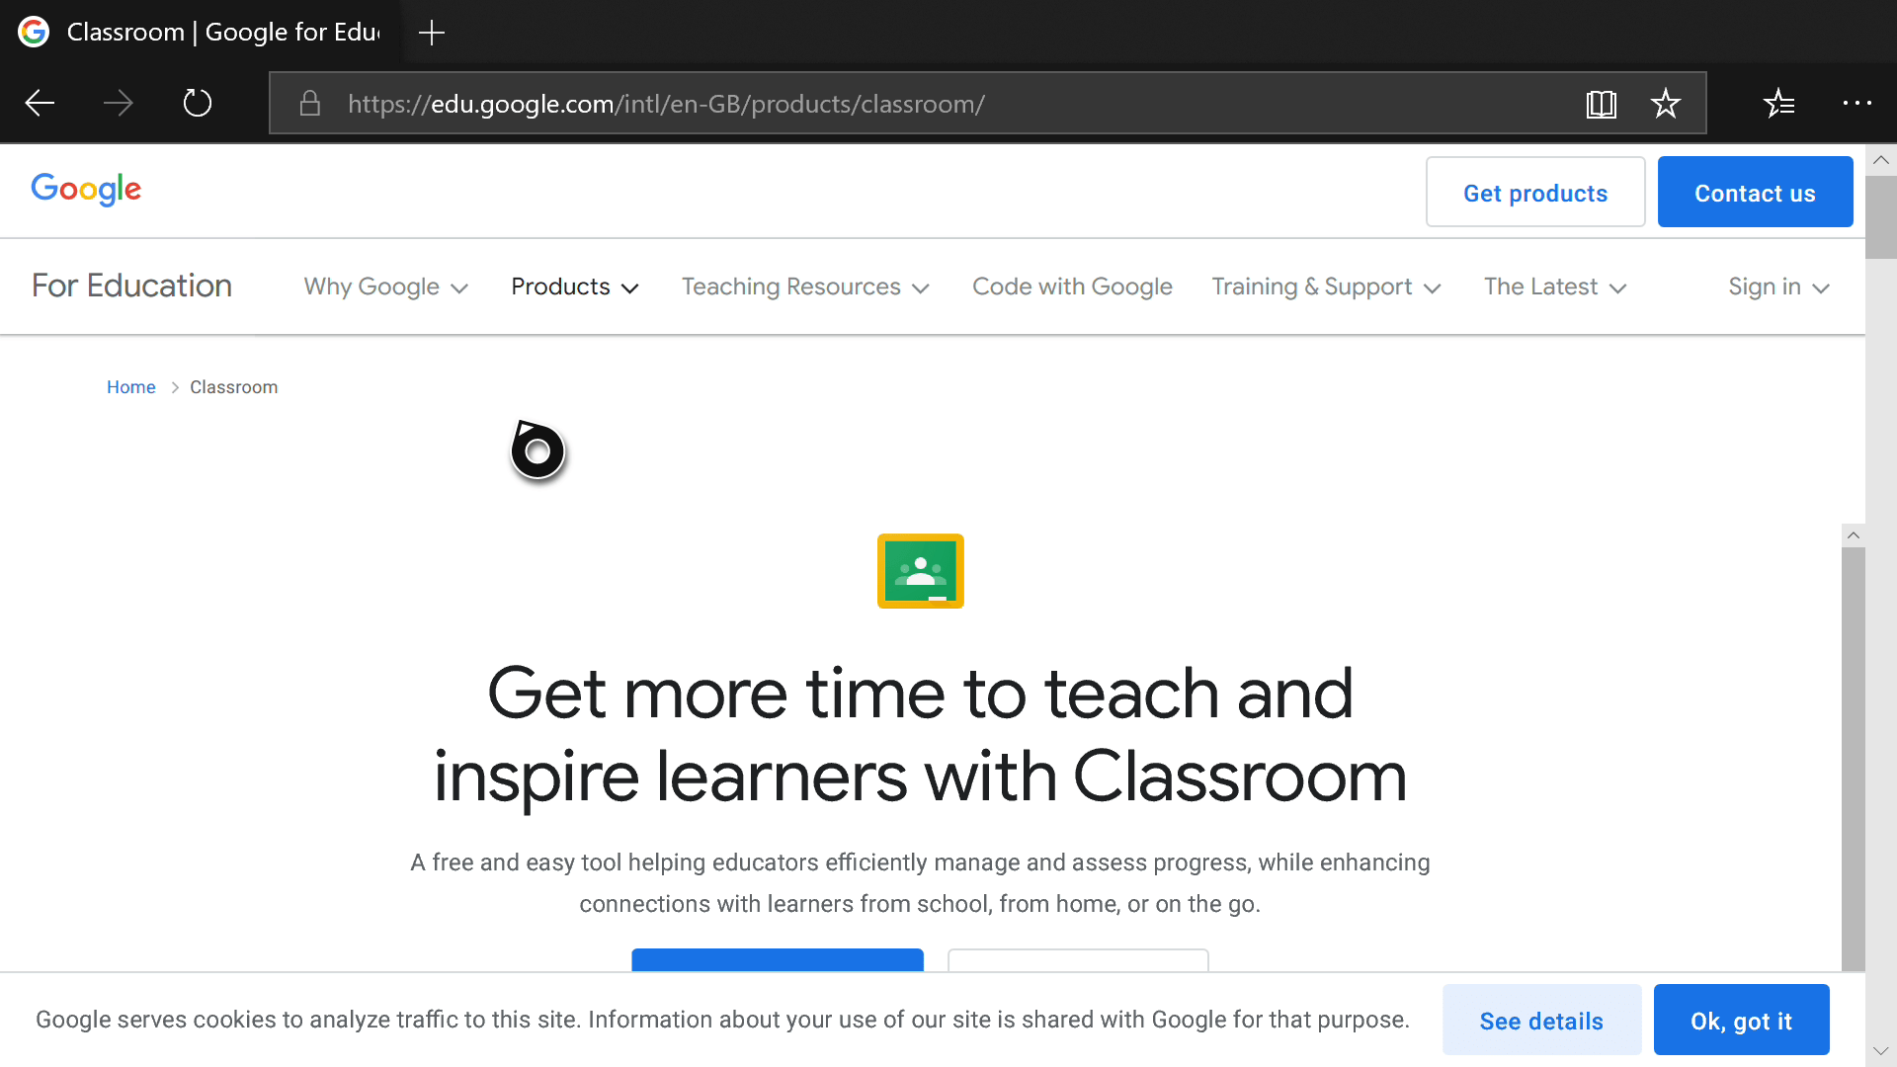Expand The Latest menu
1897x1067 pixels.
(1555, 287)
